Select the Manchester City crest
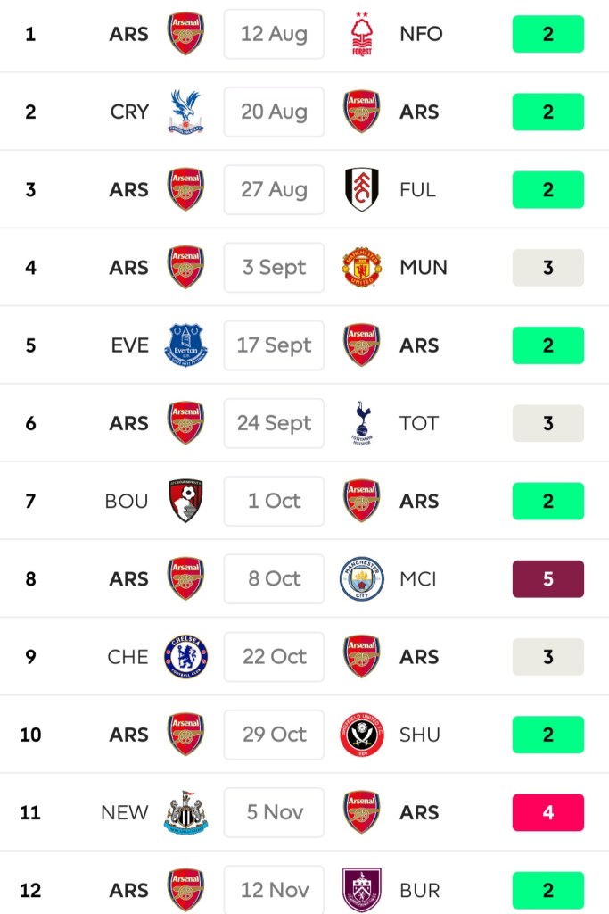The image size is (609, 914). point(362,578)
